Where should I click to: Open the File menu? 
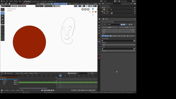click(4, 1)
